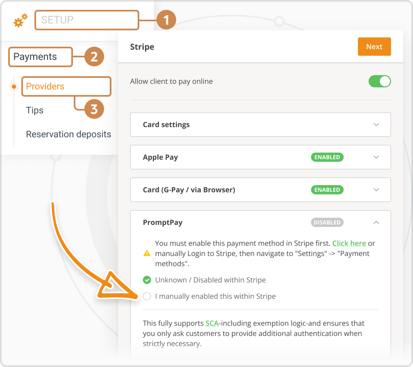Screen dimensions: 413x367
Task: Select I manually enabled this within Stripe
Action: click(147, 296)
